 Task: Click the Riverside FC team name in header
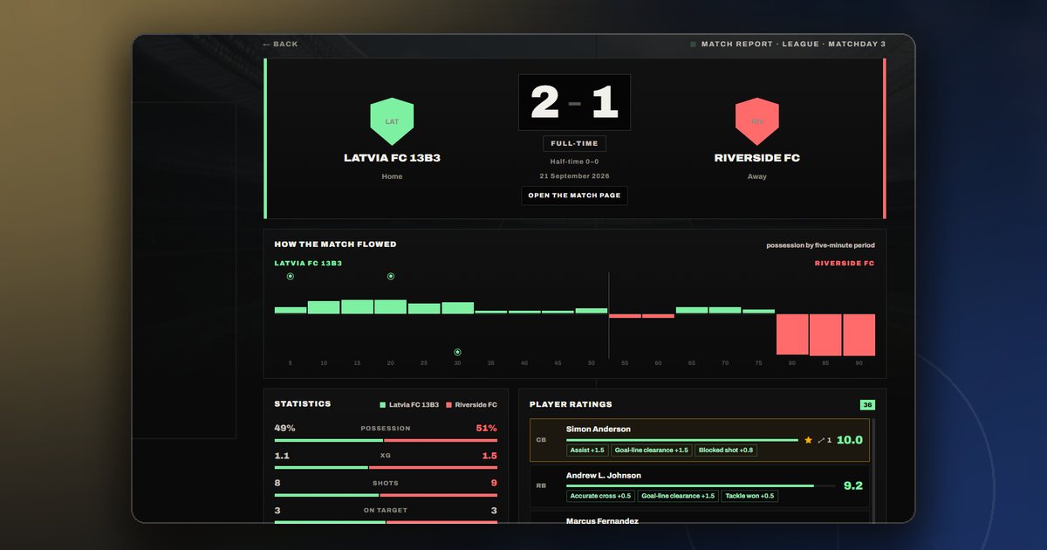(x=756, y=158)
